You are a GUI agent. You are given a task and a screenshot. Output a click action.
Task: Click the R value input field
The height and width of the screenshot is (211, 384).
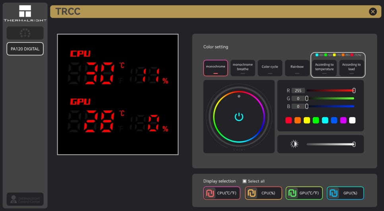(298, 91)
